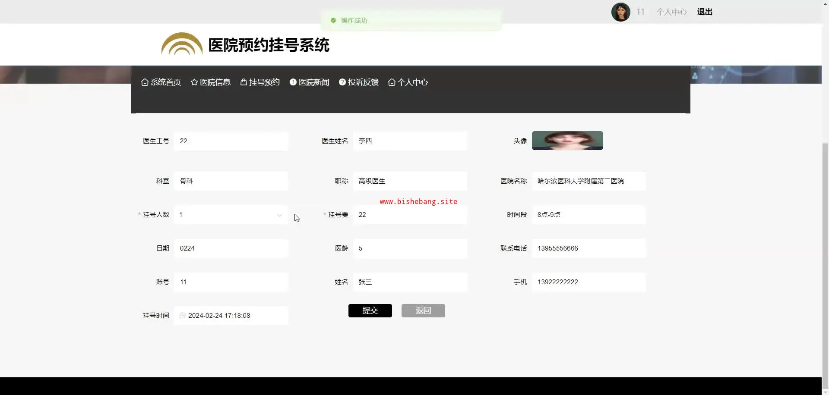Select 医院新闻 from the navigation bar
This screenshot has height=395, width=829.
[310, 82]
